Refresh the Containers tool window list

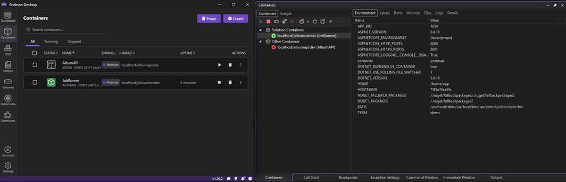[315, 22]
